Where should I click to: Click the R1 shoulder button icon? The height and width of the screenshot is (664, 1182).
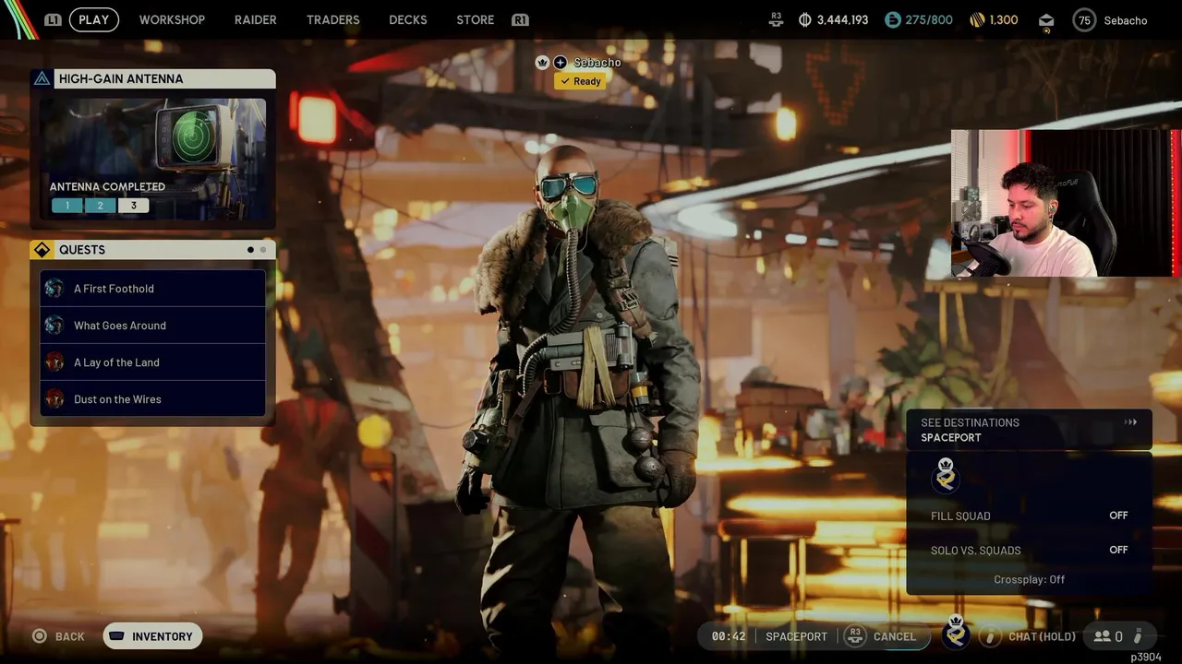coord(520,19)
